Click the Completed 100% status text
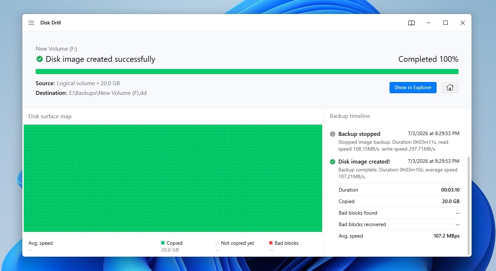 [x=428, y=59]
